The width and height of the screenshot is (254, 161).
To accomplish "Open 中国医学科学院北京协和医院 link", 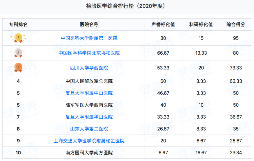I will click(x=89, y=53).
